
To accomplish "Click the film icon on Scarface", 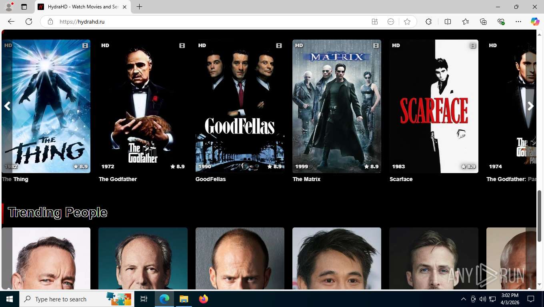I will point(473,46).
